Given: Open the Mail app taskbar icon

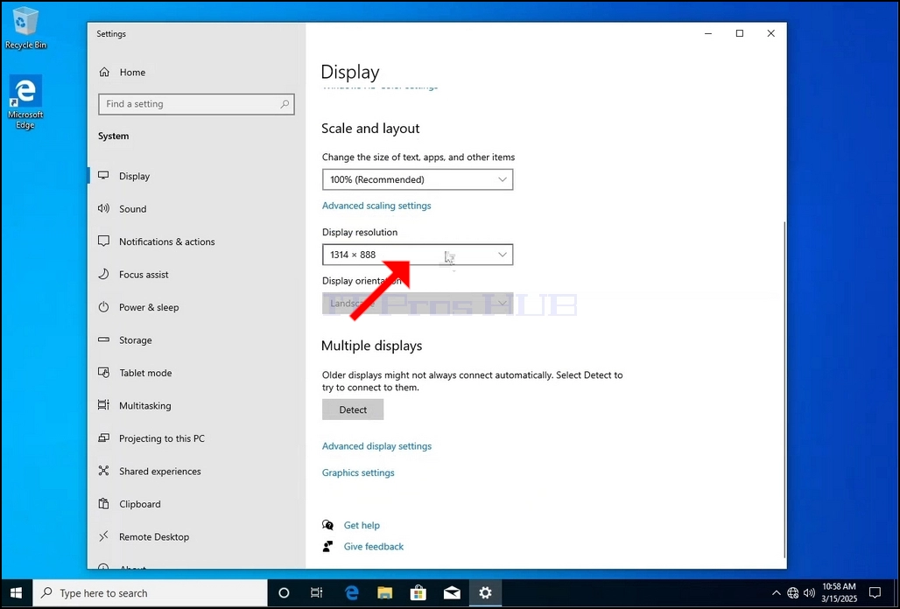Looking at the screenshot, I should (452, 593).
